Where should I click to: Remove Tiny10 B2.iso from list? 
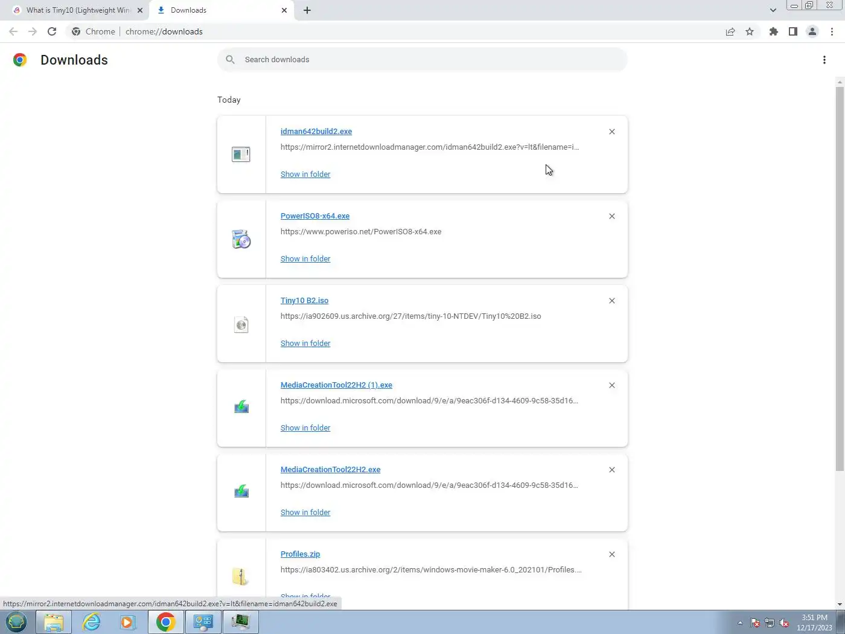(612, 301)
